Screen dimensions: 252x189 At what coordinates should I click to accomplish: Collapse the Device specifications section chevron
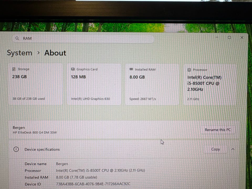(x=233, y=149)
